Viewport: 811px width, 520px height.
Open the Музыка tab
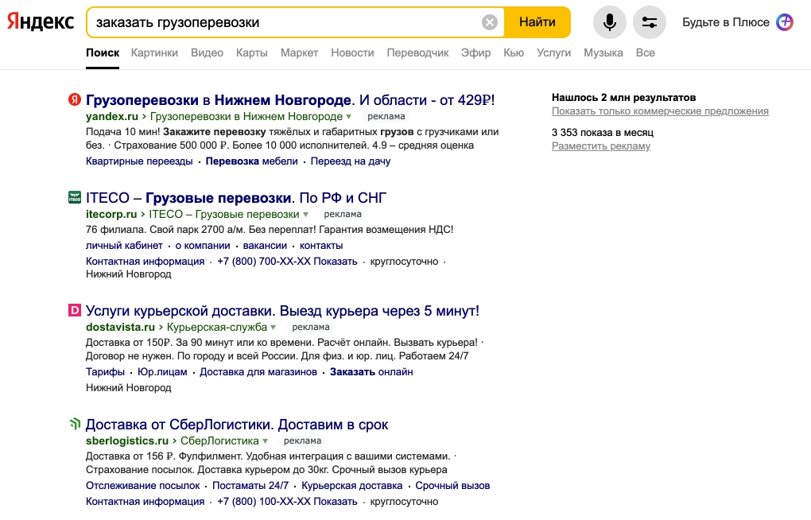(x=603, y=52)
